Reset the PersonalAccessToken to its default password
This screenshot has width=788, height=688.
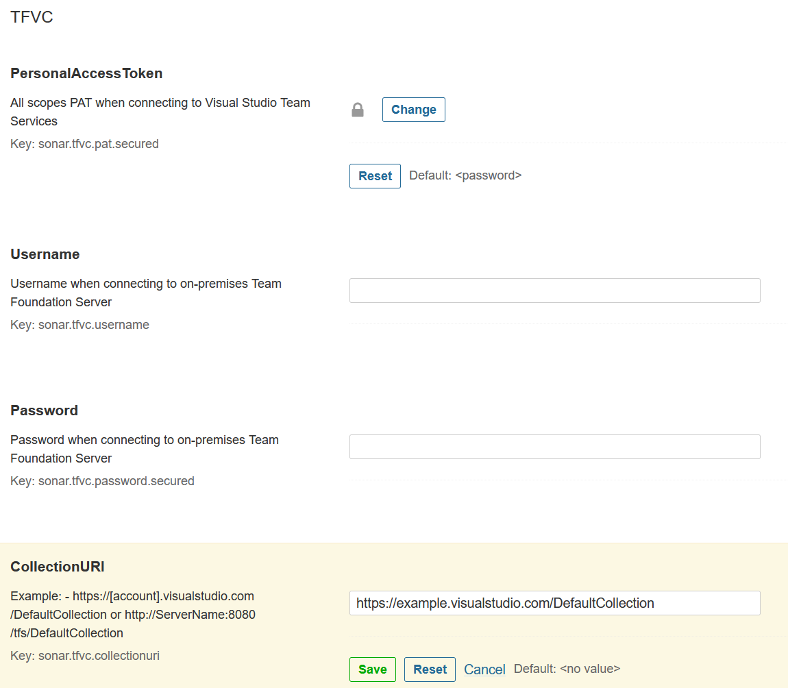coord(375,176)
